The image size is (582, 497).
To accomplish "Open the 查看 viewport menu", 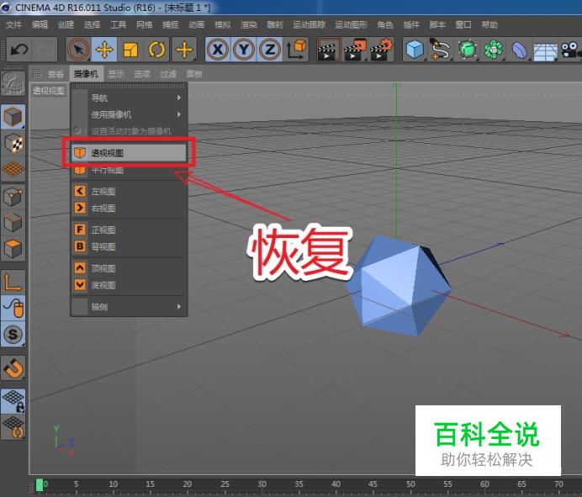I will point(56,74).
